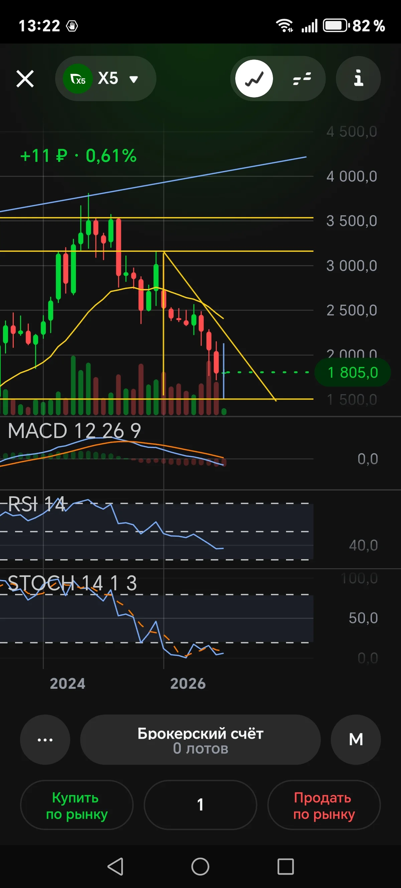
Task: Tap the 3 000,0 price axis label
Action: [x=352, y=266]
